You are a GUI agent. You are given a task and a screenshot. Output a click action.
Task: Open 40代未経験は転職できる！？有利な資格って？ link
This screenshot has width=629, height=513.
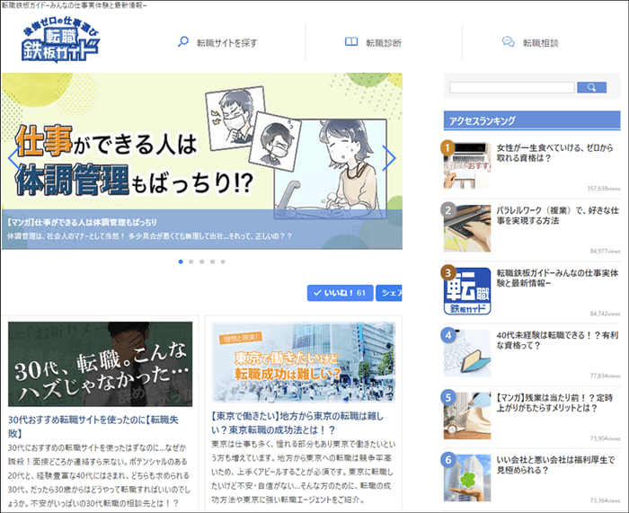[x=558, y=341]
